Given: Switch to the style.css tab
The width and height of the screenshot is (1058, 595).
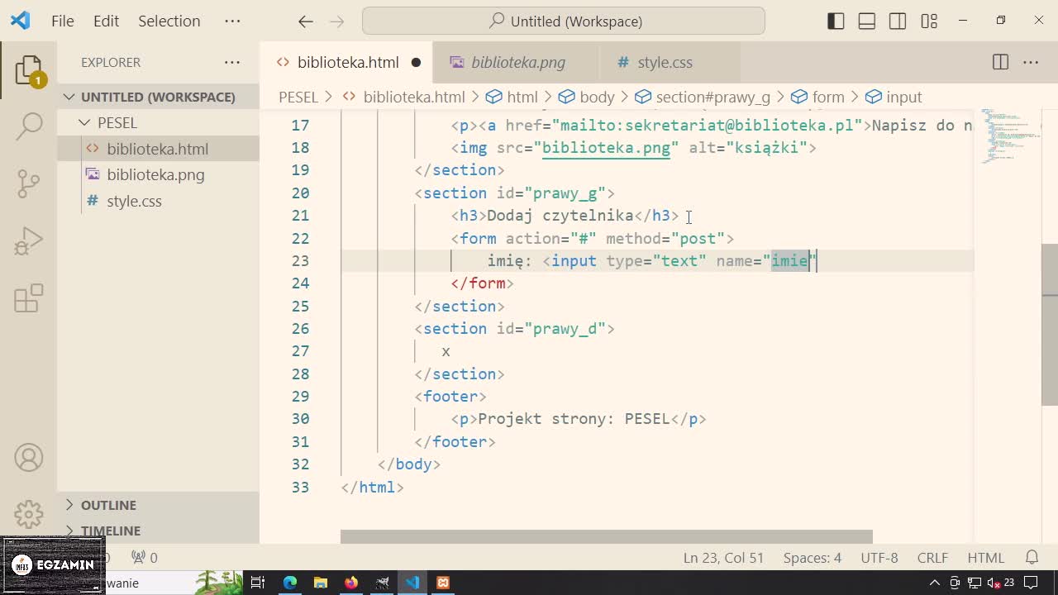Looking at the screenshot, I should coord(665,62).
